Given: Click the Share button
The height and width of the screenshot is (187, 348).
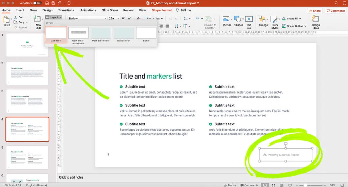Looking at the screenshot, I should 314,11.
